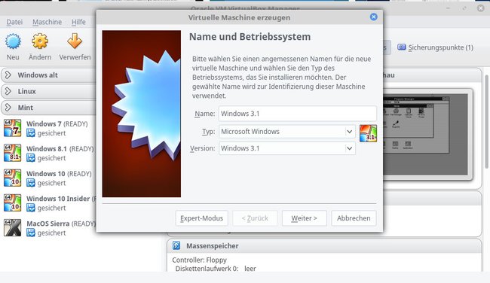Click the saved-state icon under Windows 7
This screenshot has width=490, height=283.
coord(31,133)
